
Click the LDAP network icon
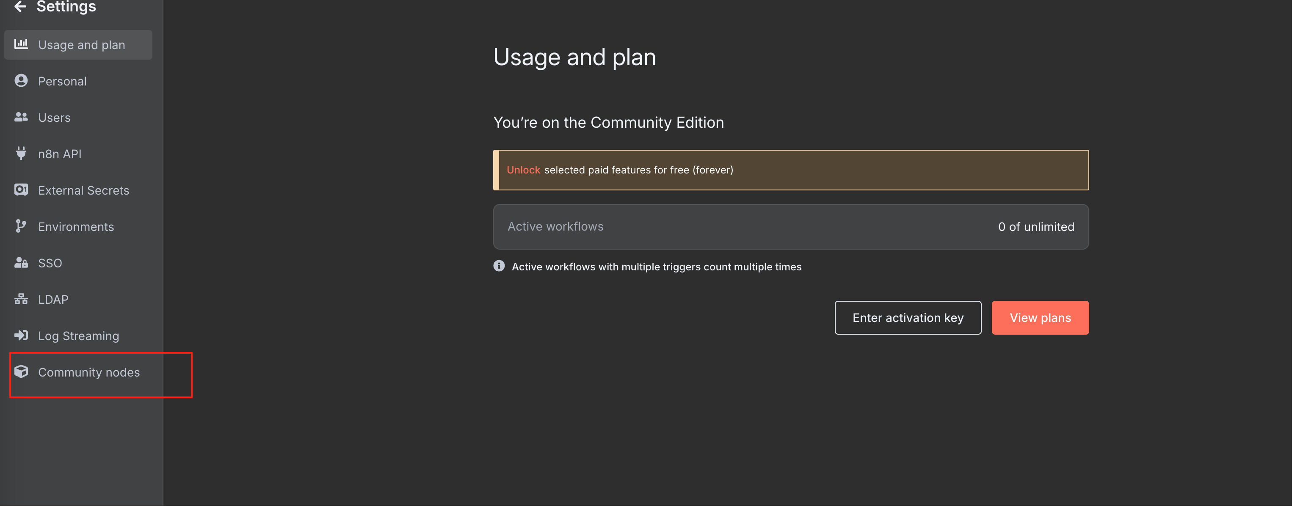click(x=21, y=300)
